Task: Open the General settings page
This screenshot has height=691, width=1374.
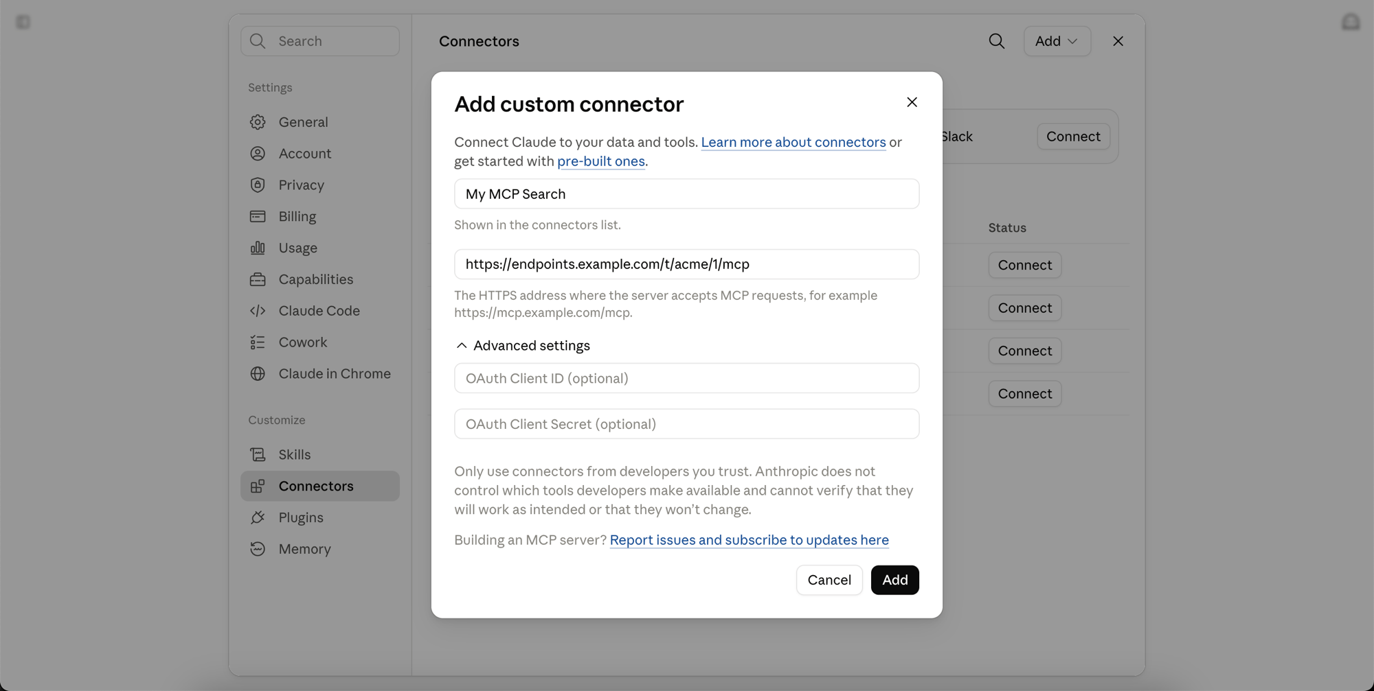Action: pyautogui.click(x=320, y=122)
